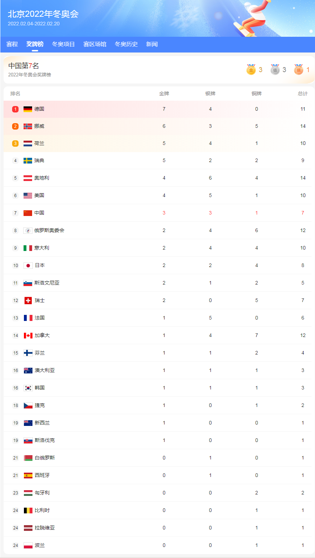Select the 金牌 column header
The width and height of the screenshot is (315, 558).
[164, 94]
